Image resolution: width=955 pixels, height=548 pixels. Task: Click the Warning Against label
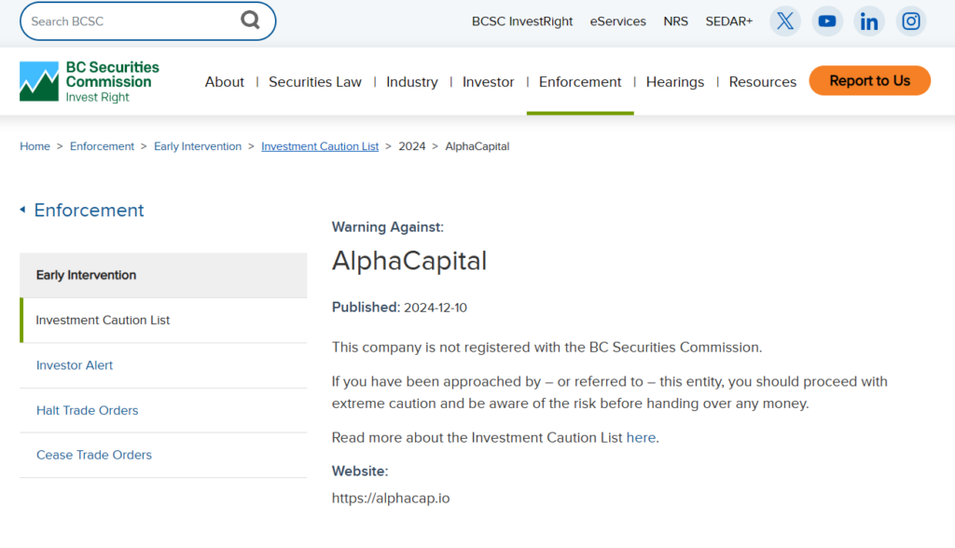click(387, 227)
